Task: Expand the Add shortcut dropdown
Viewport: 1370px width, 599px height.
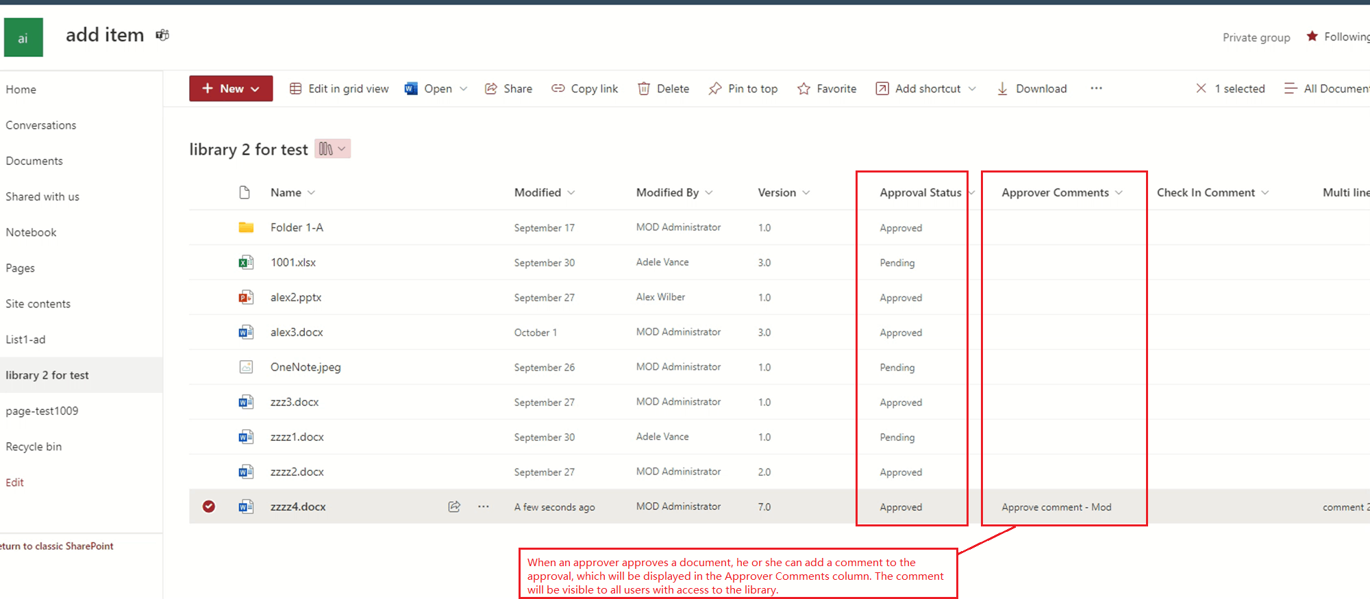Action: click(972, 88)
